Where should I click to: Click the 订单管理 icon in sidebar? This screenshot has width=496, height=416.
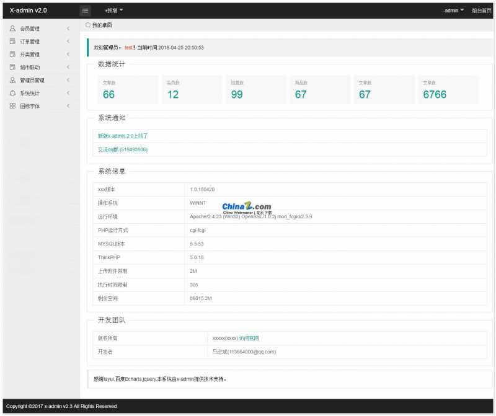(x=12, y=42)
